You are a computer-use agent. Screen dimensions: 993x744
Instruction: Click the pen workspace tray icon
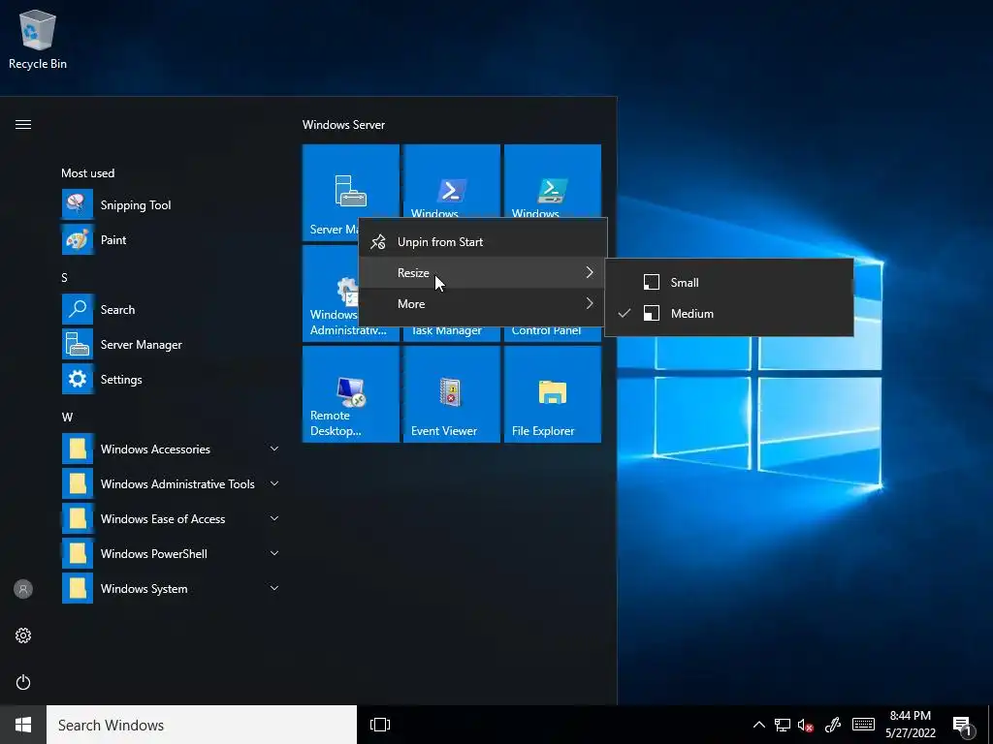832,725
